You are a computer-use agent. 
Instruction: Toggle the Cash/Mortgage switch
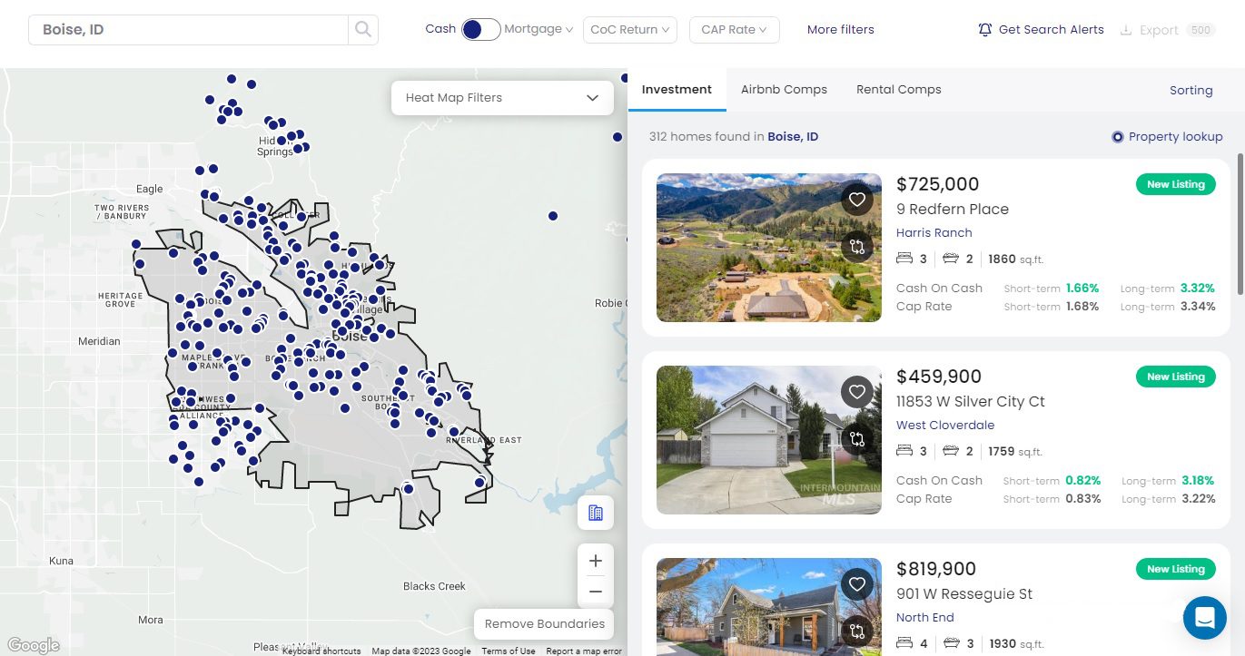tap(480, 29)
